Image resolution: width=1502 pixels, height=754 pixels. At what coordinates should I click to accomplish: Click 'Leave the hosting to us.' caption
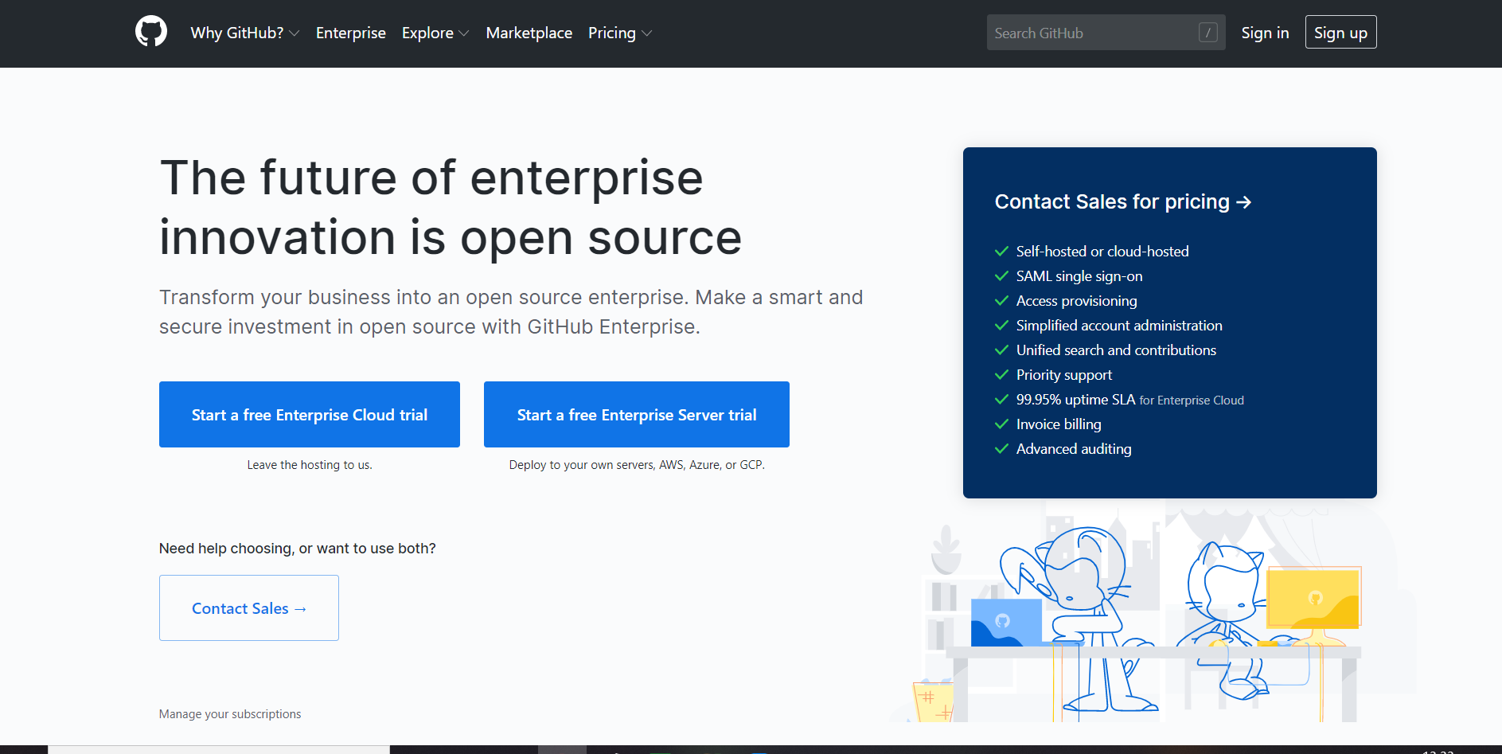pos(310,465)
